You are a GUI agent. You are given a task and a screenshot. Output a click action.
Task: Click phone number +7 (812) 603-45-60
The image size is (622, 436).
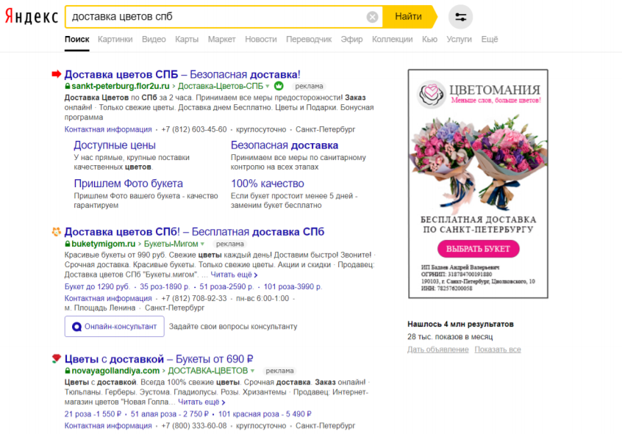194,129
